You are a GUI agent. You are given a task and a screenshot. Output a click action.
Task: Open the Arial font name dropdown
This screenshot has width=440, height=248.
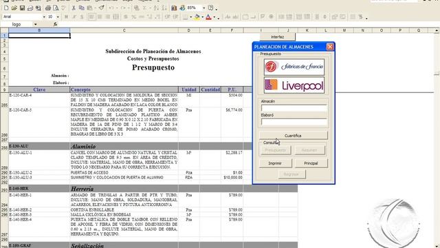pos(44,17)
